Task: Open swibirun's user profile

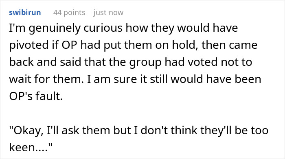Action: pos(25,13)
